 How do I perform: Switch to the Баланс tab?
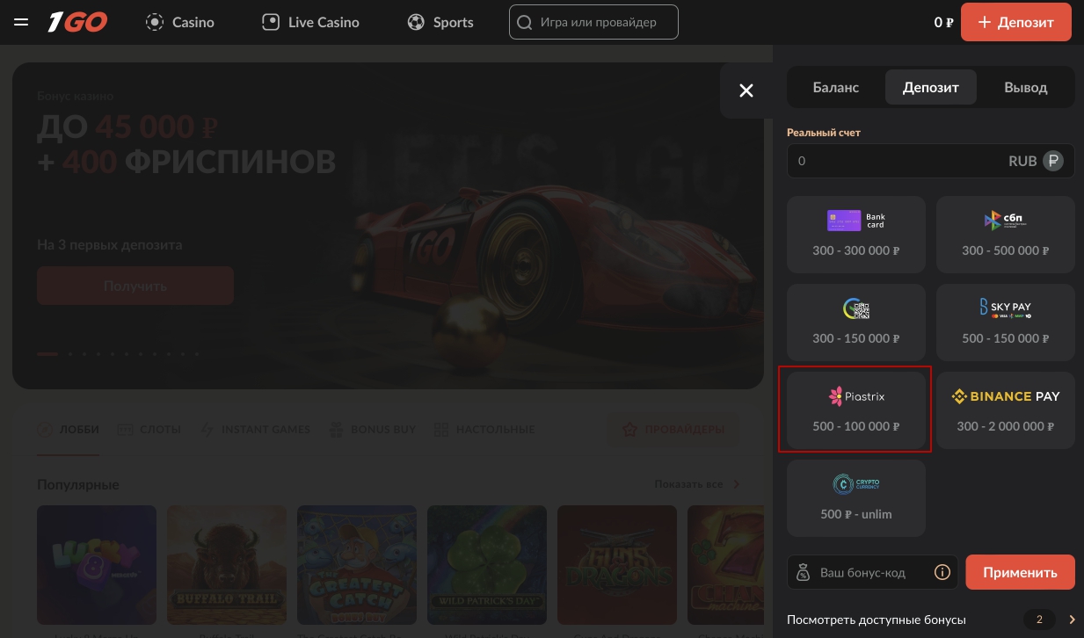[x=835, y=88]
